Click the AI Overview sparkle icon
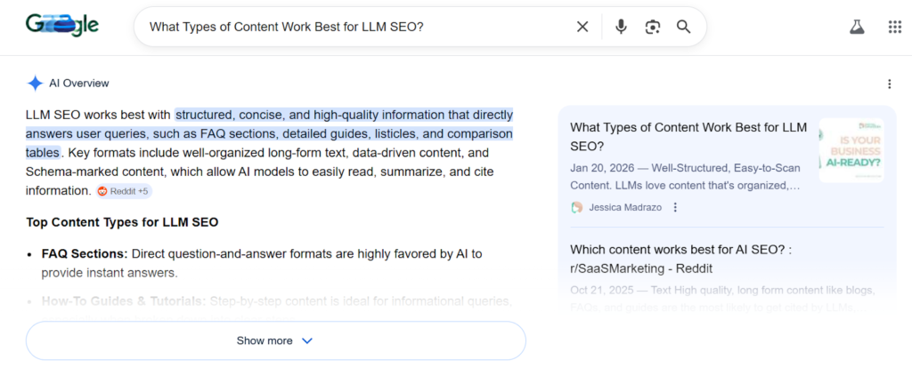Viewport: 912px width, 376px height. 35,84
